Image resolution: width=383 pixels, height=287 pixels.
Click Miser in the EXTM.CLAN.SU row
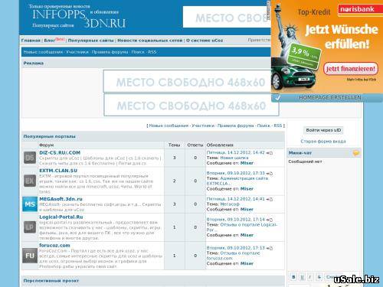coord(247,189)
